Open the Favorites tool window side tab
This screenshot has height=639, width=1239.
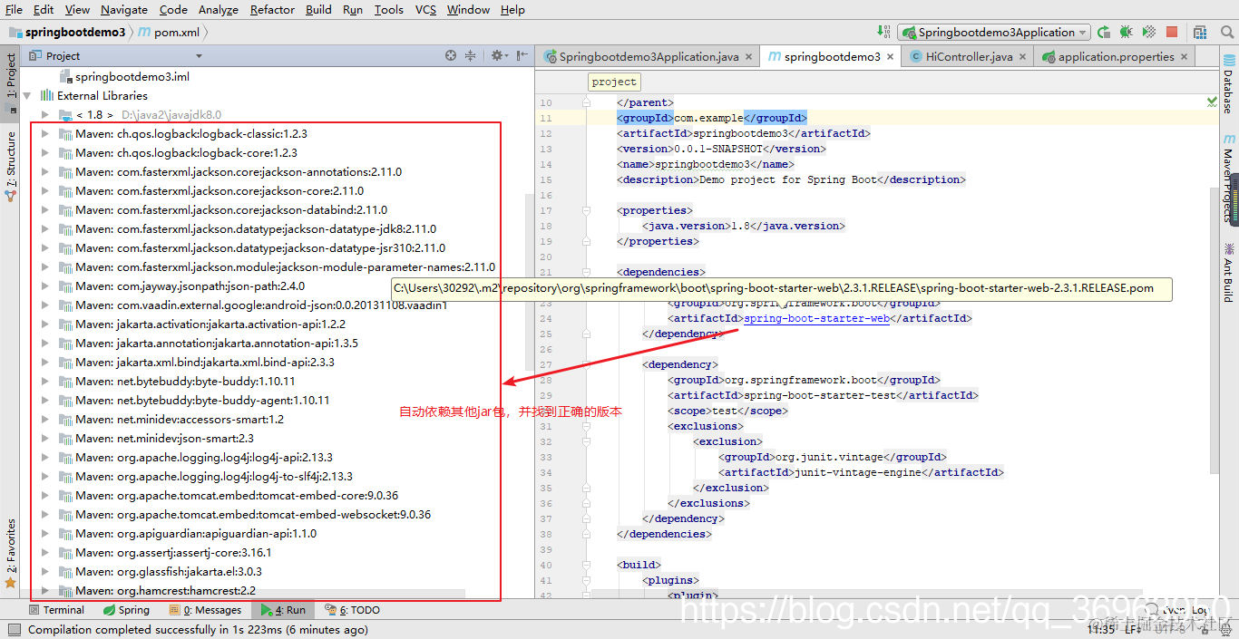[10, 552]
